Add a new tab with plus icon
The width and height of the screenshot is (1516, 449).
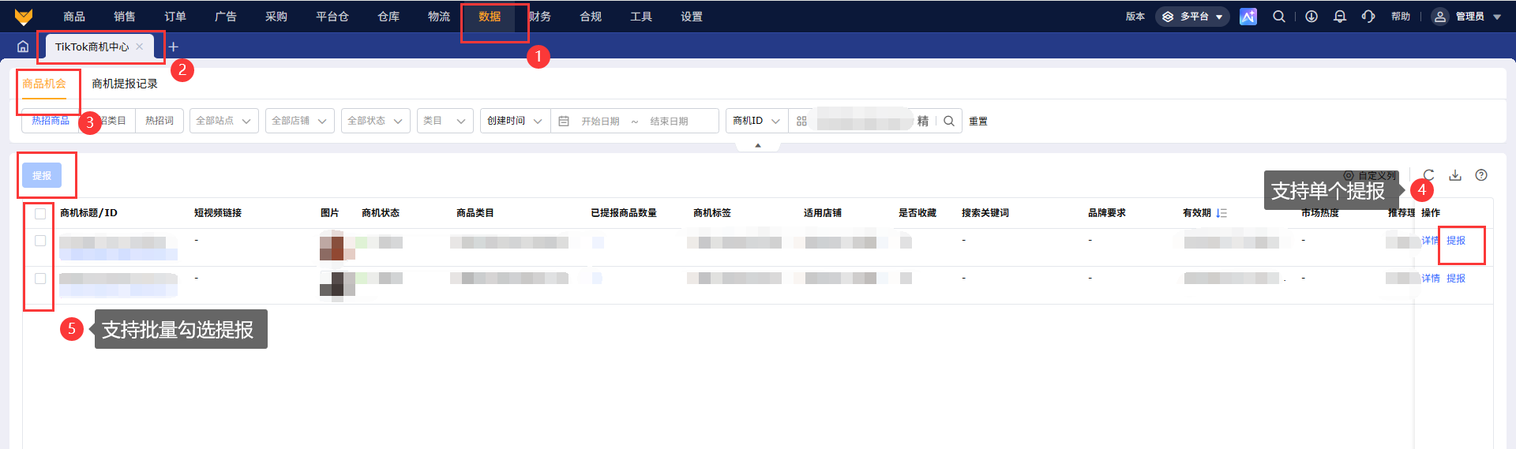pos(174,47)
